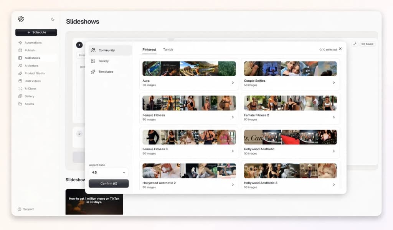Image resolution: width=393 pixels, height=230 pixels.
Task: Open the TikTok million views slideshow thumbnail
Action: tap(94, 202)
